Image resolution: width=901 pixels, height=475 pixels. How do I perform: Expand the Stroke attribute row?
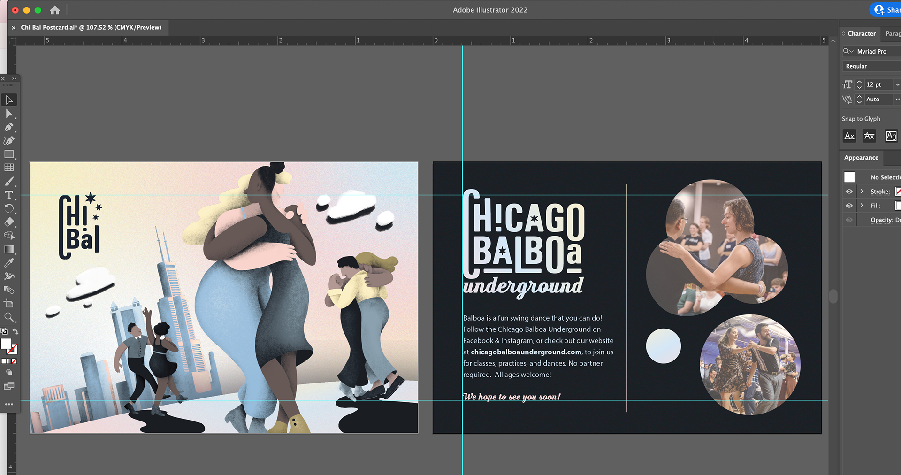pyautogui.click(x=862, y=192)
